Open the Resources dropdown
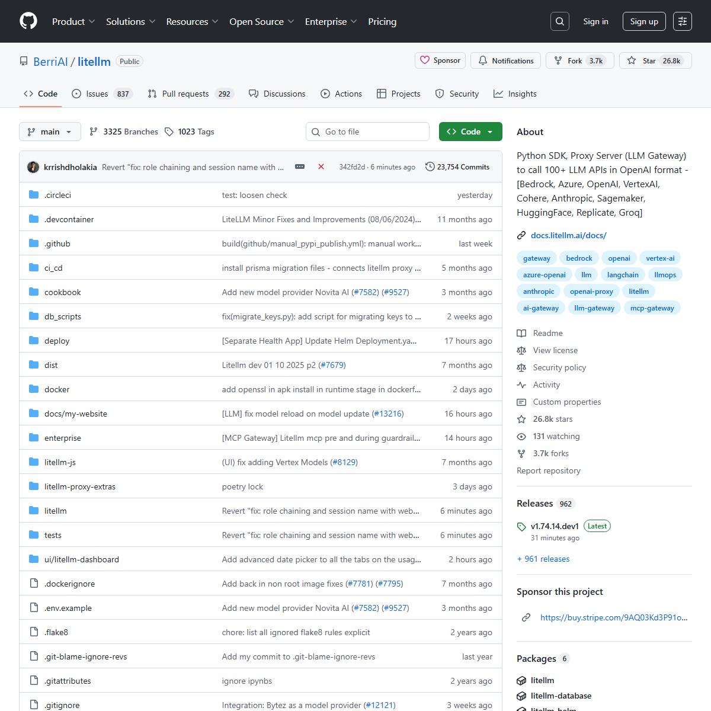Screen dimensions: 711x711 [x=193, y=21]
